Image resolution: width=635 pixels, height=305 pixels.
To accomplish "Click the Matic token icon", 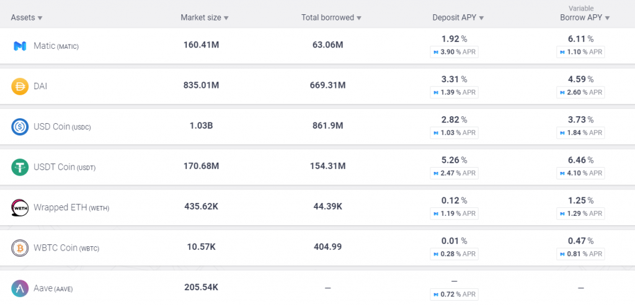I will [20, 46].
